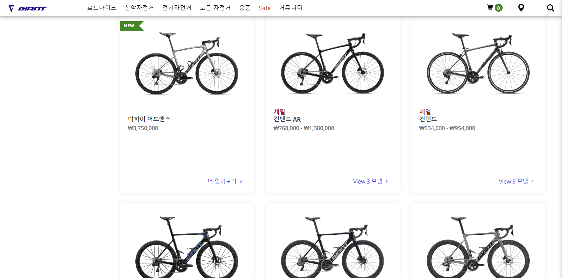This screenshot has height=278, width=562.
Task: Open the 용품 menu
Action: click(245, 8)
